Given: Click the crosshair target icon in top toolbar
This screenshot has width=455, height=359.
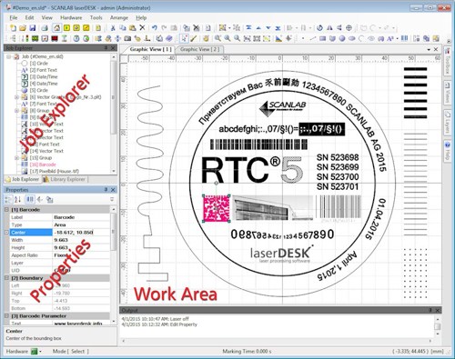Looking at the screenshot, I should (x=349, y=28).
